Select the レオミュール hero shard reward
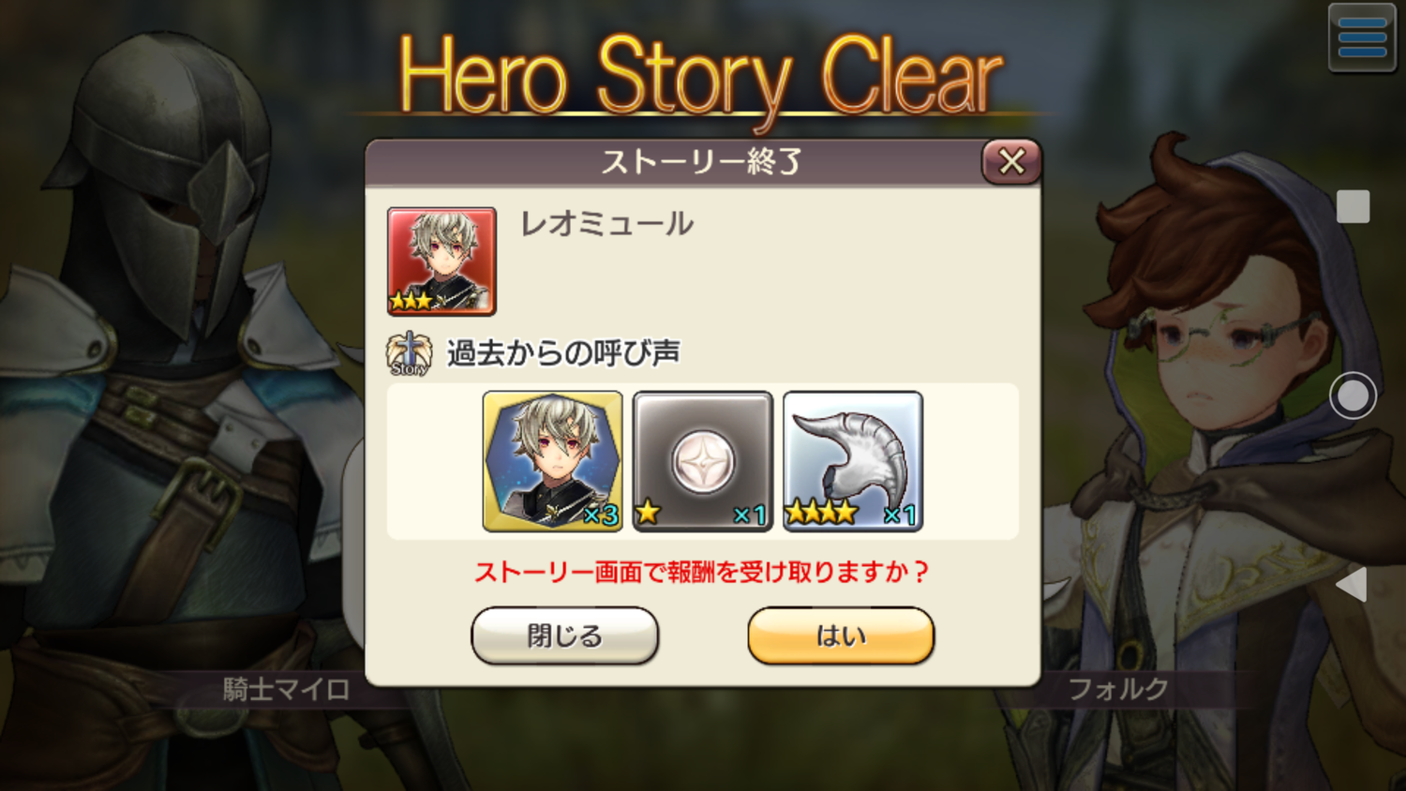Screen dimensions: 1406x791 coord(553,461)
